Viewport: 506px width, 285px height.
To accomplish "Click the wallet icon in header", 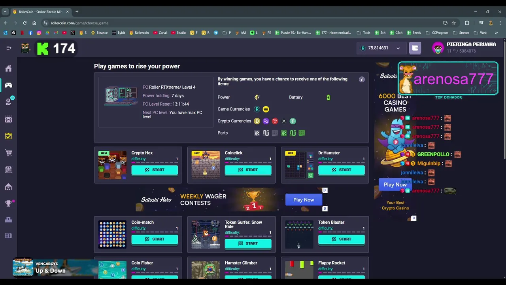I will point(415,48).
